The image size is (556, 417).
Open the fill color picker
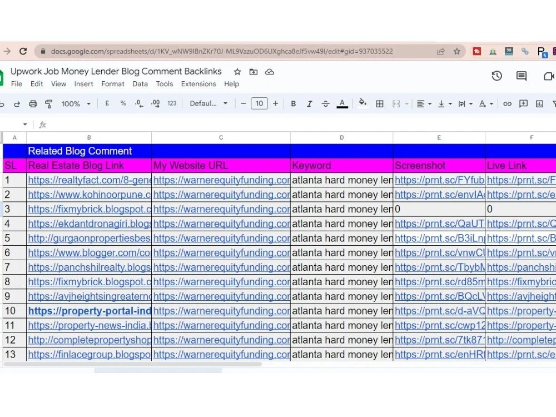coord(363,103)
